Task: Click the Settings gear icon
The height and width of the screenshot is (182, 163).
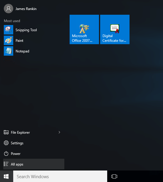Action: (x=6, y=143)
